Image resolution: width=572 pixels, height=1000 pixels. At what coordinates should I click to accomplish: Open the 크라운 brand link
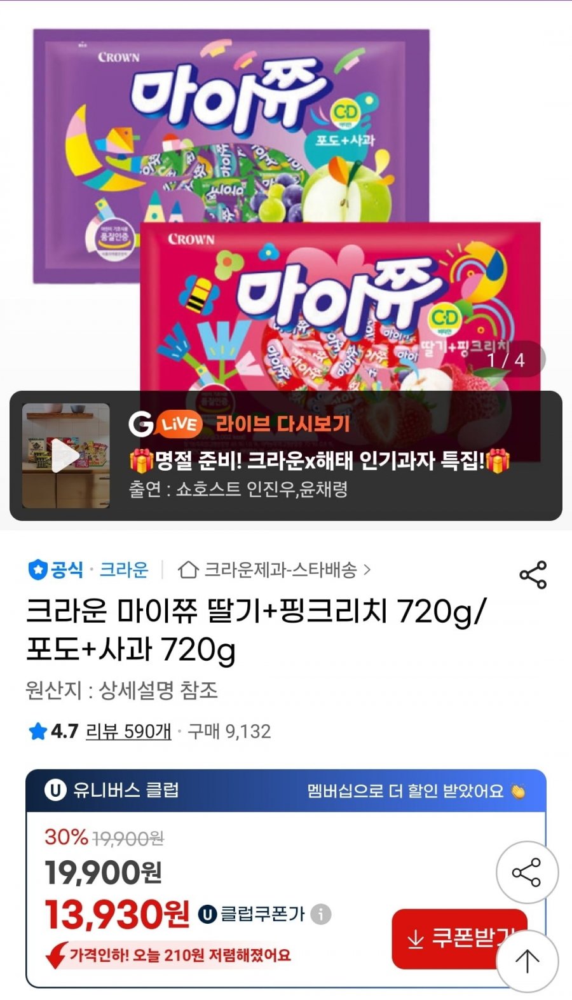(x=124, y=569)
